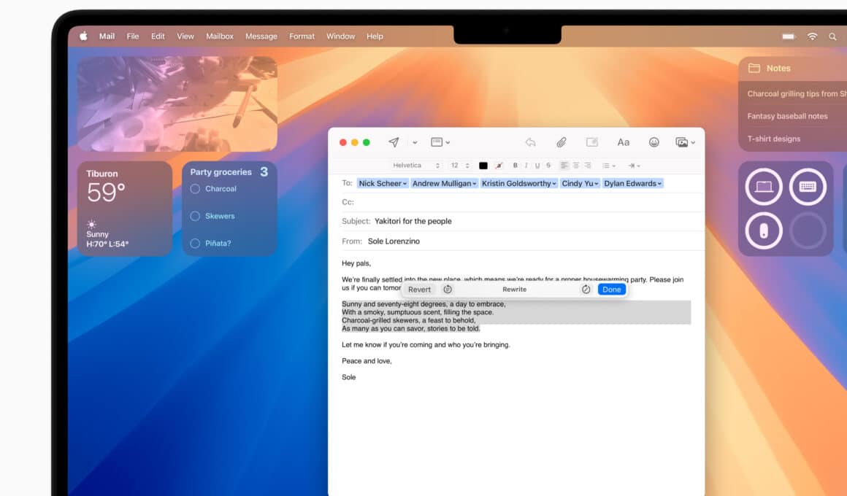The width and height of the screenshot is (847, 496).
Task: Open Spotlight search icon
Action: click(832, 36)
